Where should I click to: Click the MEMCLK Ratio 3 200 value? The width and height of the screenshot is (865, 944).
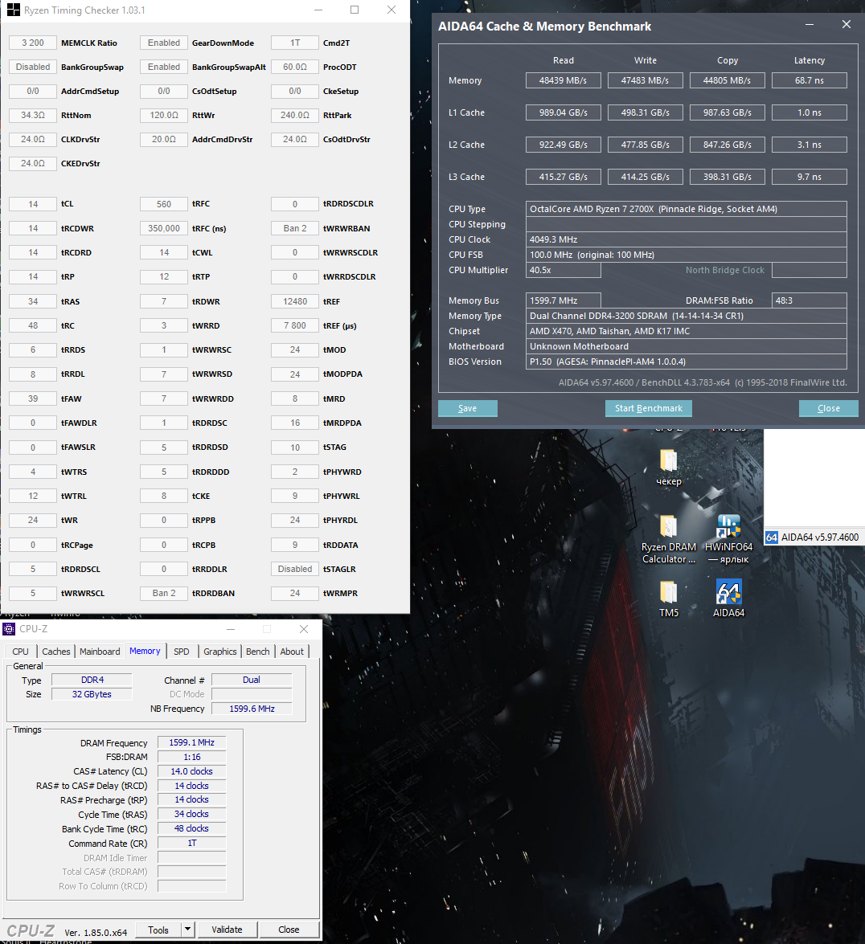pyautogui.click(x=33, y=43)
